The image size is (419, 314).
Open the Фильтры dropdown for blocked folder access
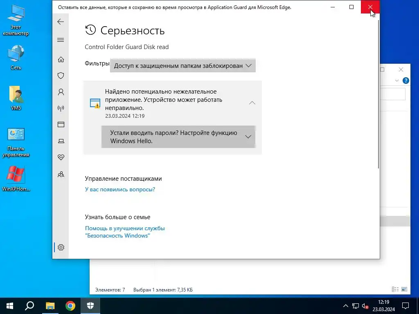click(183, 66)
